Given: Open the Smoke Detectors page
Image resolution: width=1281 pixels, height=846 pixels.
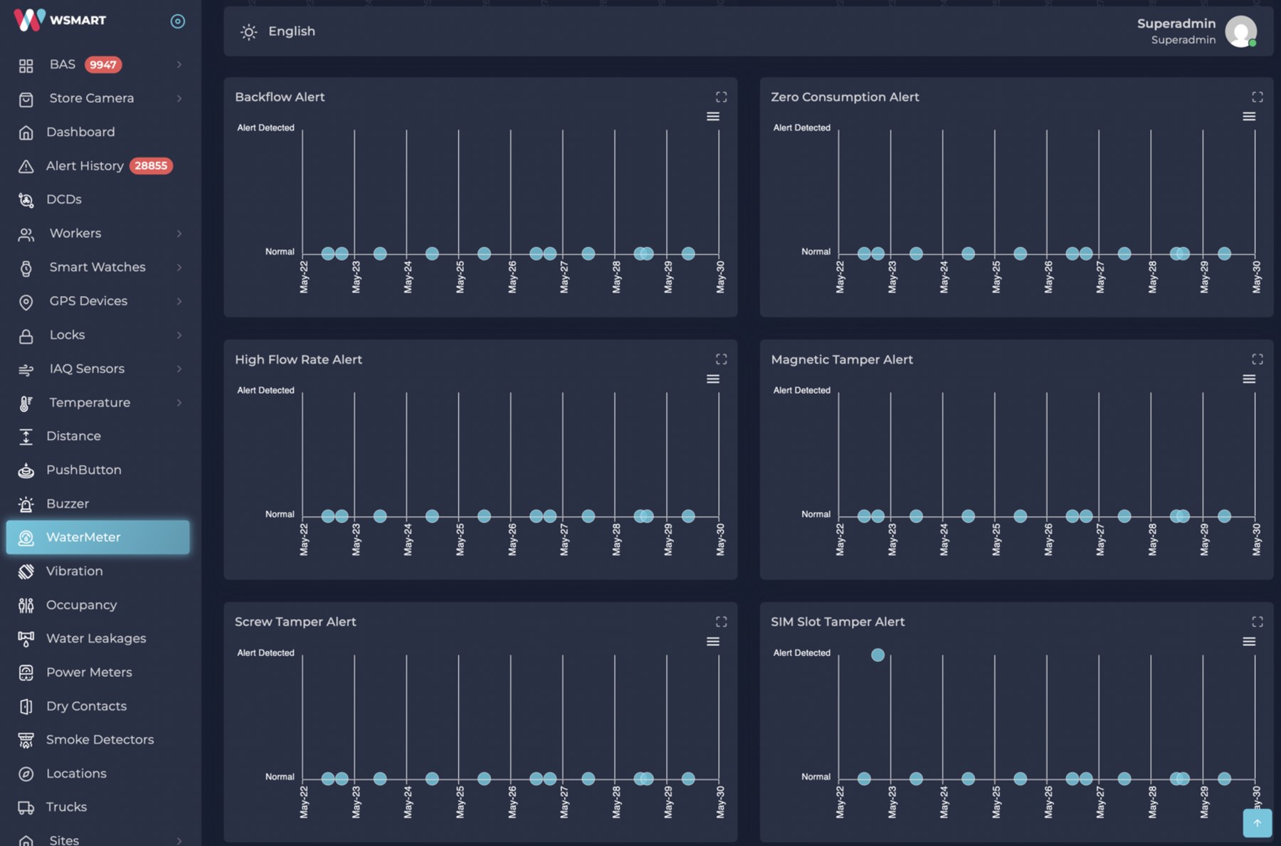Looking at the screenshot, I should point(98,740).
